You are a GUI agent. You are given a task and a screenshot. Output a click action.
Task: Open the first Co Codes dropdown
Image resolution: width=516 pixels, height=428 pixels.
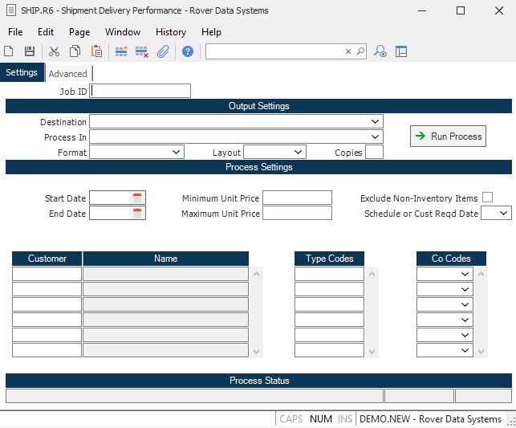465,275
